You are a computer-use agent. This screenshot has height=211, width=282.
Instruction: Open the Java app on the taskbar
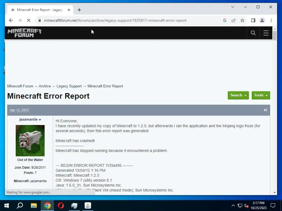(88, 206)
